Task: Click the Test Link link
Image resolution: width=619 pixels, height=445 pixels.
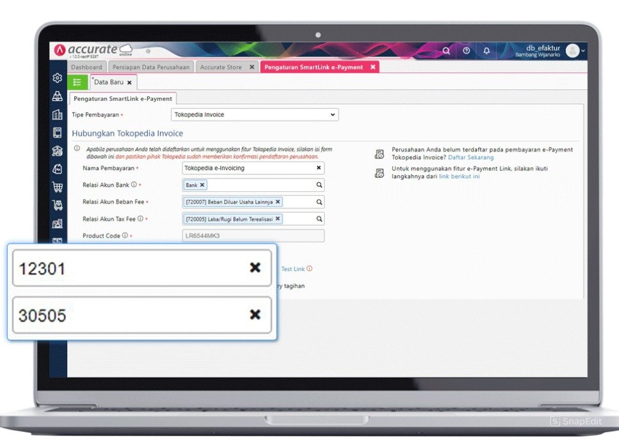Action: [x=293, y=269]
